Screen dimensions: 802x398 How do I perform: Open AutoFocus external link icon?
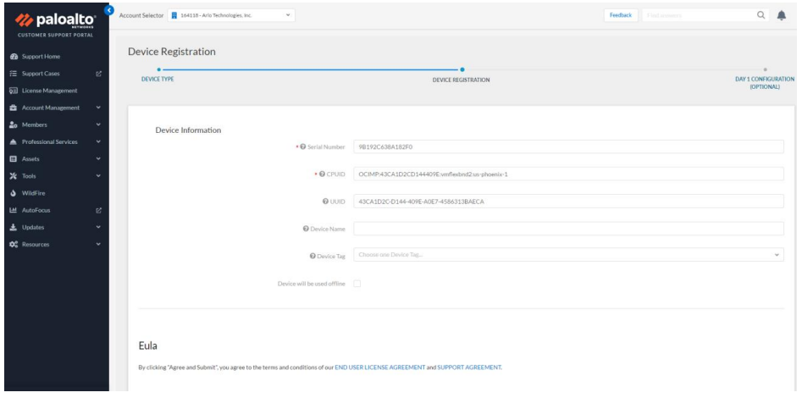pos(99,210)
